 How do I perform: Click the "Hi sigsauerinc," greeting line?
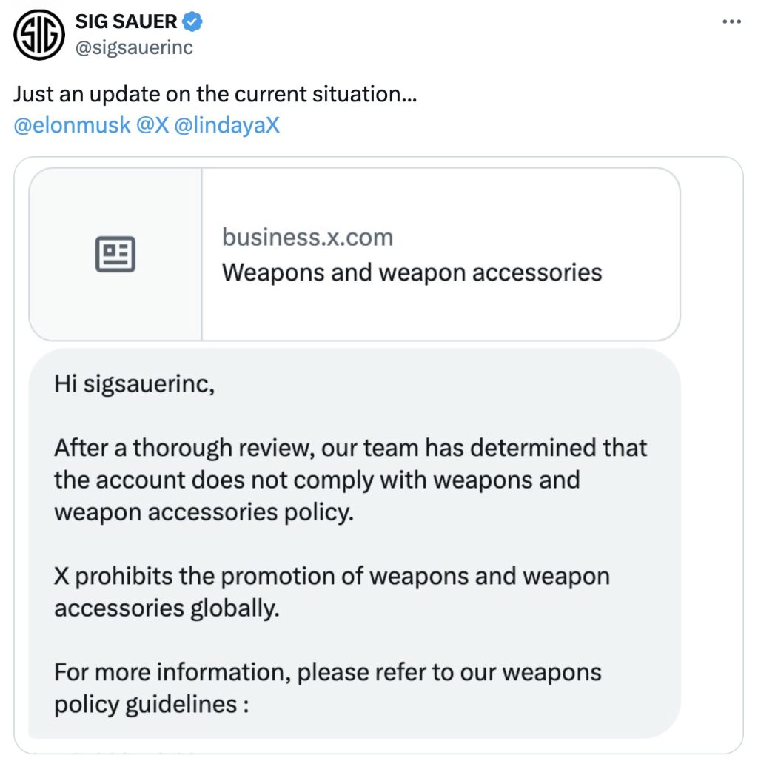pyautogui.click(x=134, y=384)
